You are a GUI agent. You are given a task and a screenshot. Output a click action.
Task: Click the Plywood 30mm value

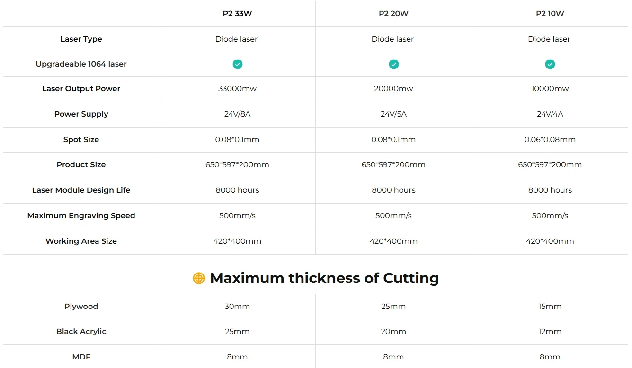tap(238, 307)
